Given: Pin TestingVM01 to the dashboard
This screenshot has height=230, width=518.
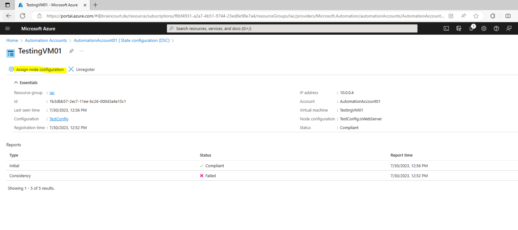Looking at the screenshot, I should pos(71,51).
